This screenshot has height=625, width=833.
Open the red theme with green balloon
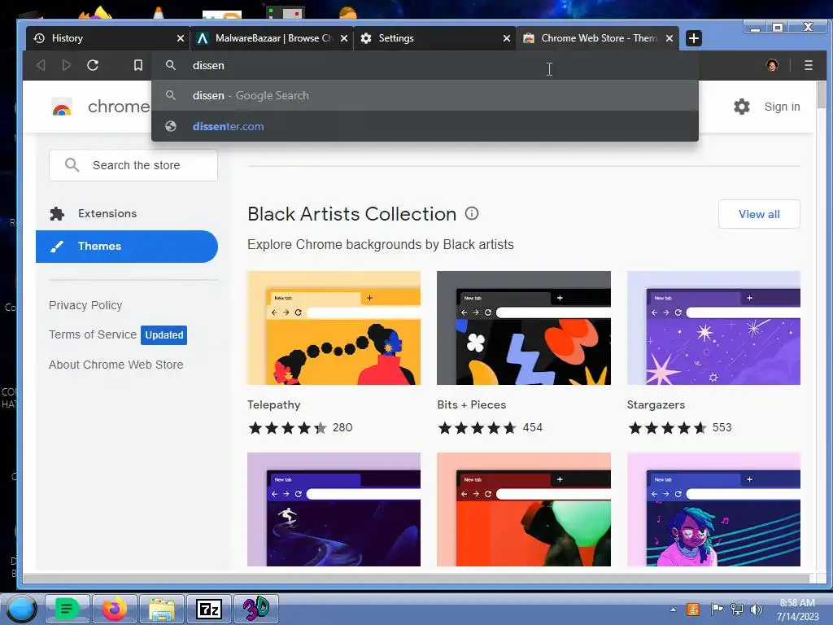pyautogui.click(x=524, y=509)
